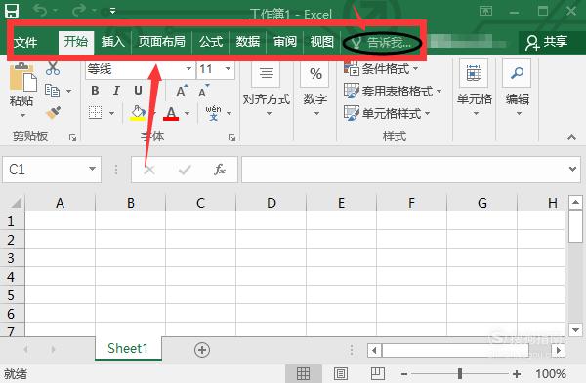This screenshot has width=586, height=383.
Task: Click the horizontal scrollbar right arrow
Action: tap(559, 350)
